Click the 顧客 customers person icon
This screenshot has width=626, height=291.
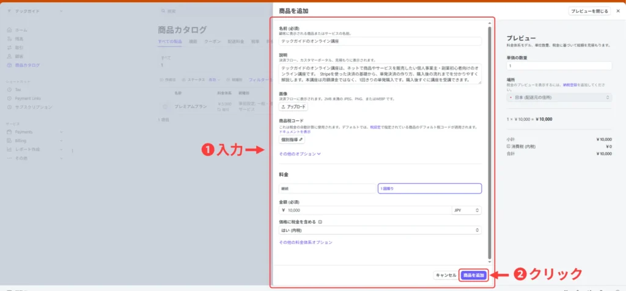coord(10,57)
